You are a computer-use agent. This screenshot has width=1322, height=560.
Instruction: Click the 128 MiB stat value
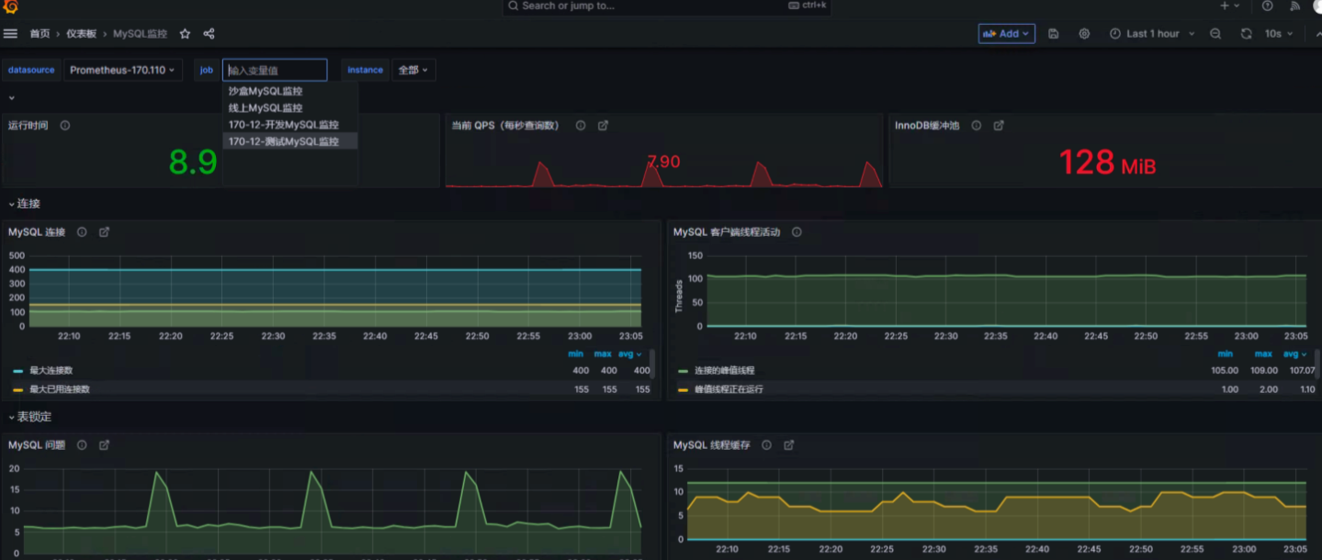click(1107, 163)
